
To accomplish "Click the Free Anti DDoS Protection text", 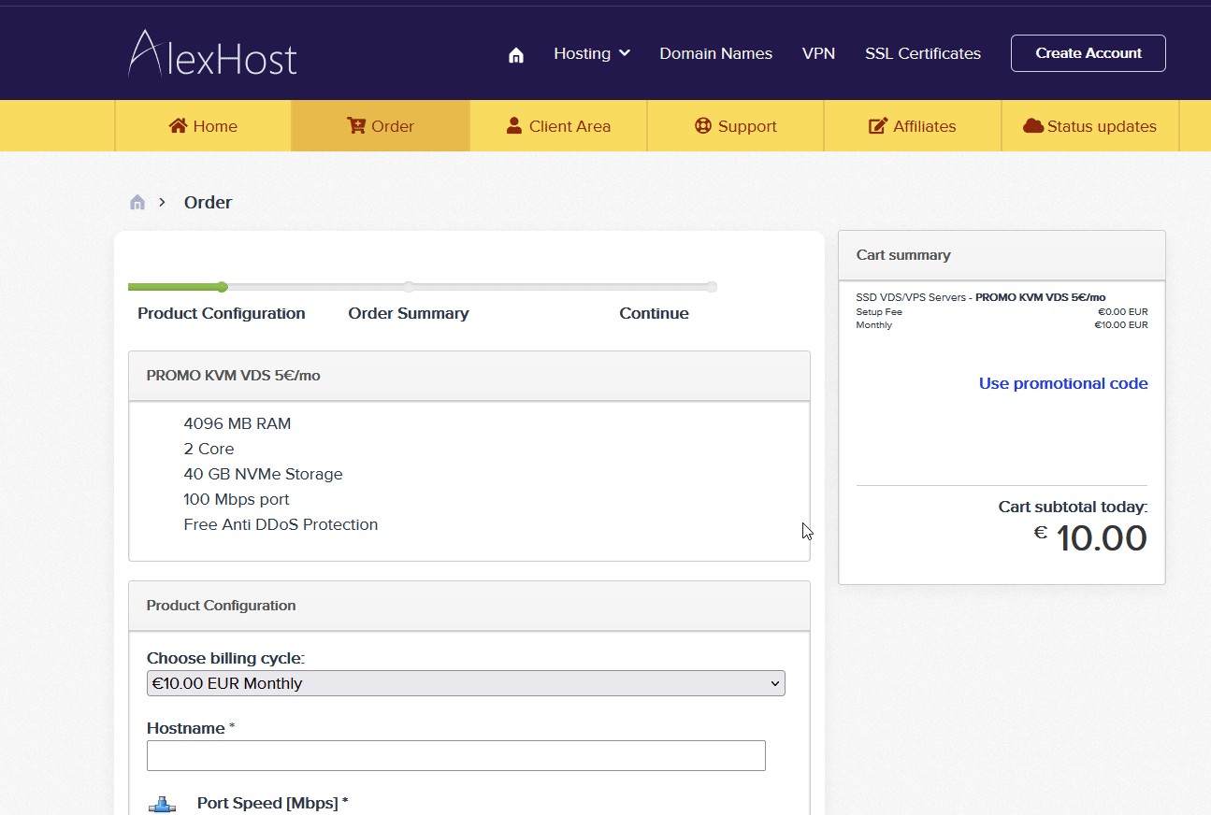I will [x=281, y=524].
